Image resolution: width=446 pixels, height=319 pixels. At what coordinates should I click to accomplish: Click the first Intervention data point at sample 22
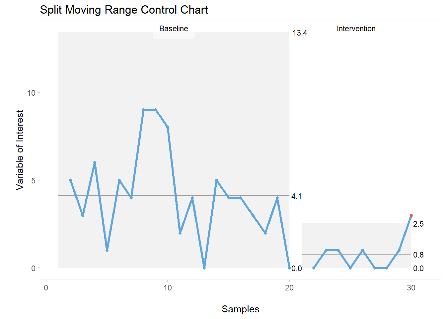(314, 268)
